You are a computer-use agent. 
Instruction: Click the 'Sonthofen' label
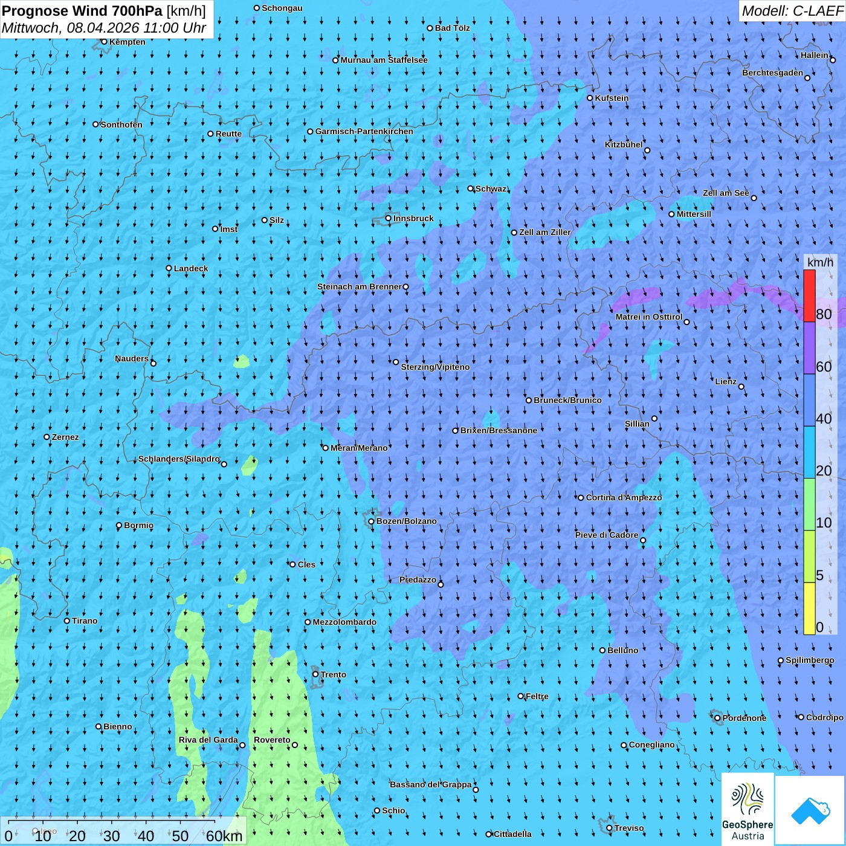click(x=121, y=124)
